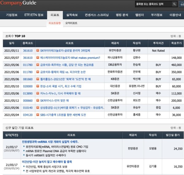184x175 pixels.
Task: Open report 이건산업-이건 놓치지 말고 매수해야 할 종목
Action: tap(47, 162)
